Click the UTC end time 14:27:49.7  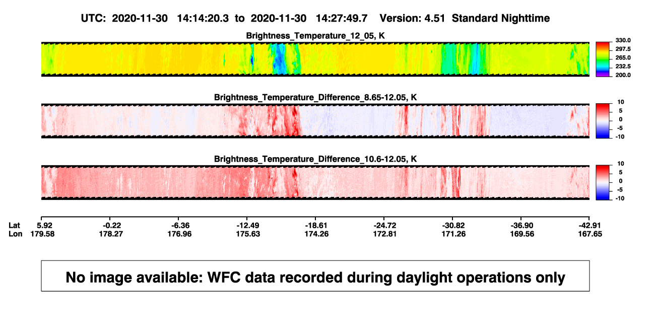341,18
